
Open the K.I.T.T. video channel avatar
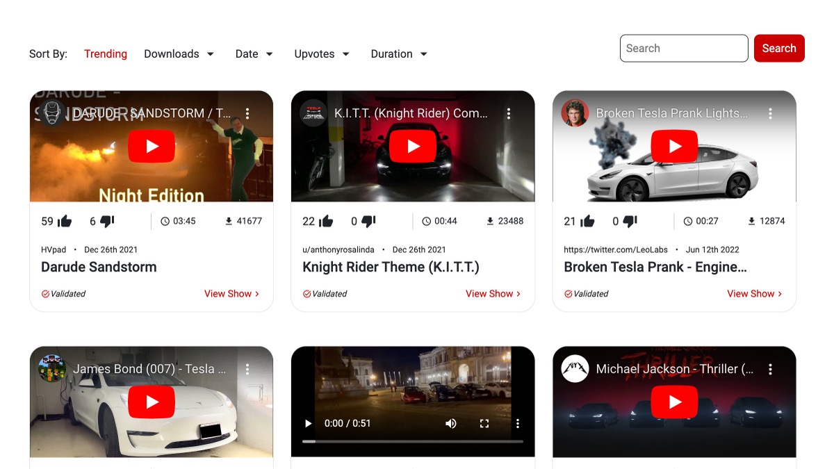[313, 113]
